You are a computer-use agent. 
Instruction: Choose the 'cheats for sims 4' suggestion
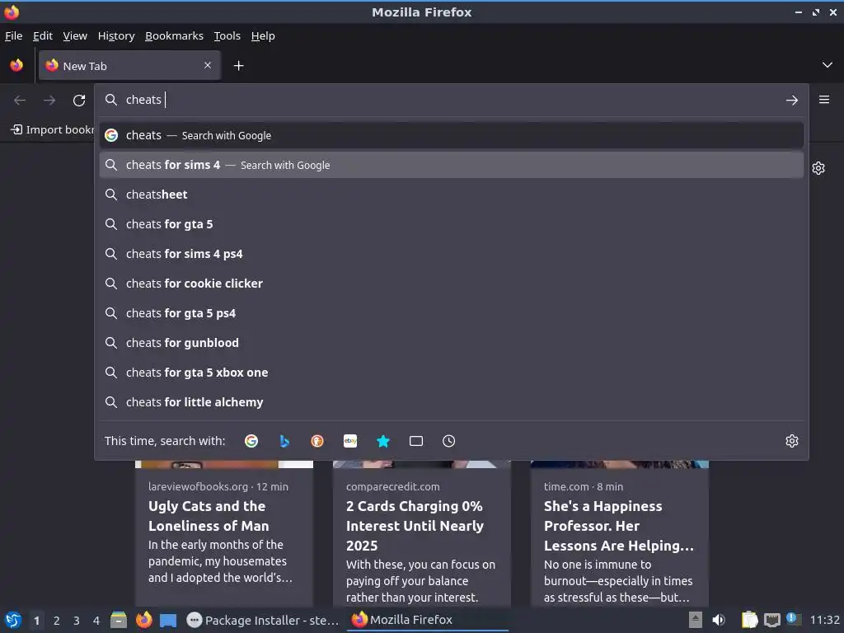[x=452, y=165]
